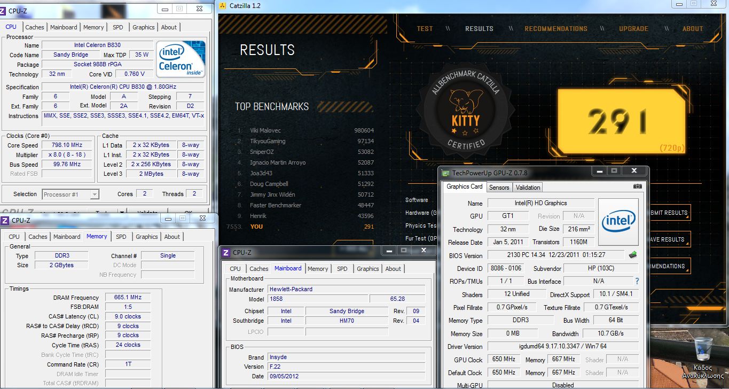Click Doug Campbell leaderboard entry
Screen dimensions: 729x389
pos(305,184)
